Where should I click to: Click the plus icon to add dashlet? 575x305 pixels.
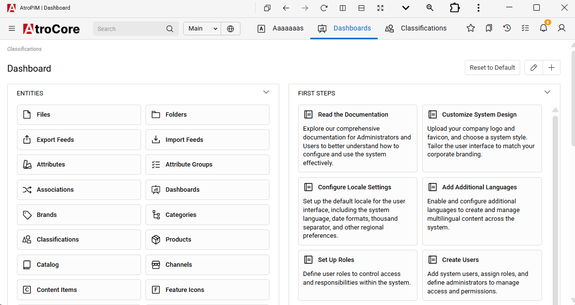[x=551, y=68]
